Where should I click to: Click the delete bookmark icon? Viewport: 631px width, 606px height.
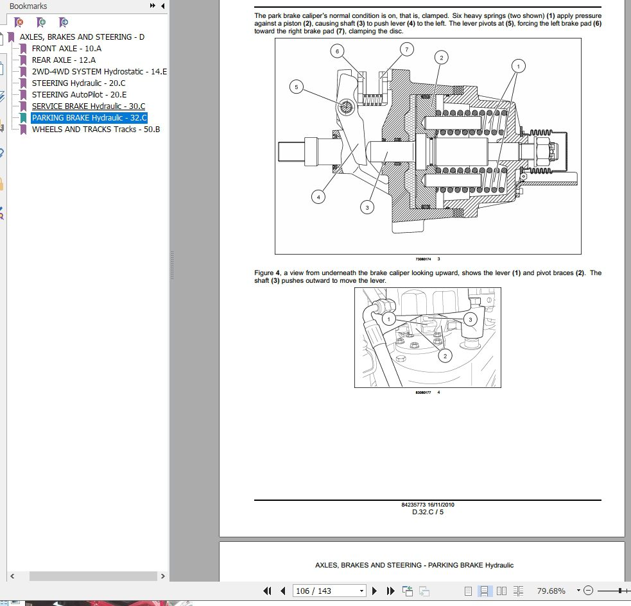pyautogui.click(x=19, y=22)
